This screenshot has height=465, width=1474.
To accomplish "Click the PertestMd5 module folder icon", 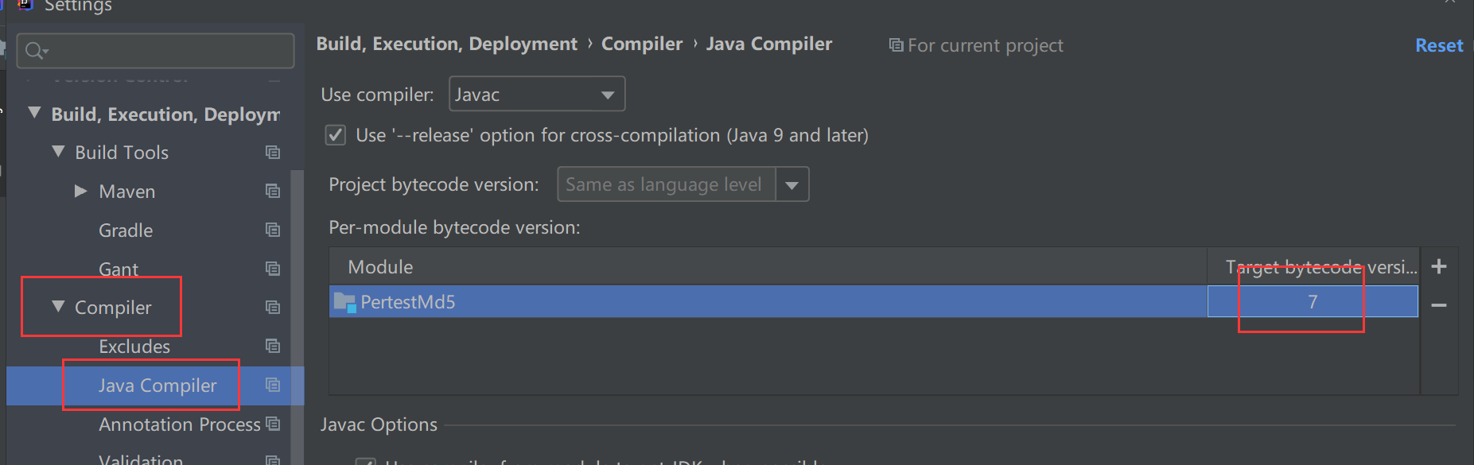I will coord(344,302).
